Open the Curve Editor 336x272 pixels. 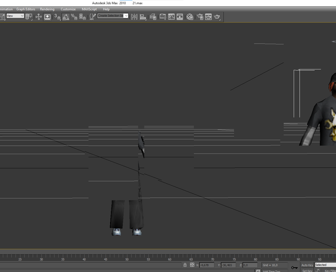coord(171,17)
